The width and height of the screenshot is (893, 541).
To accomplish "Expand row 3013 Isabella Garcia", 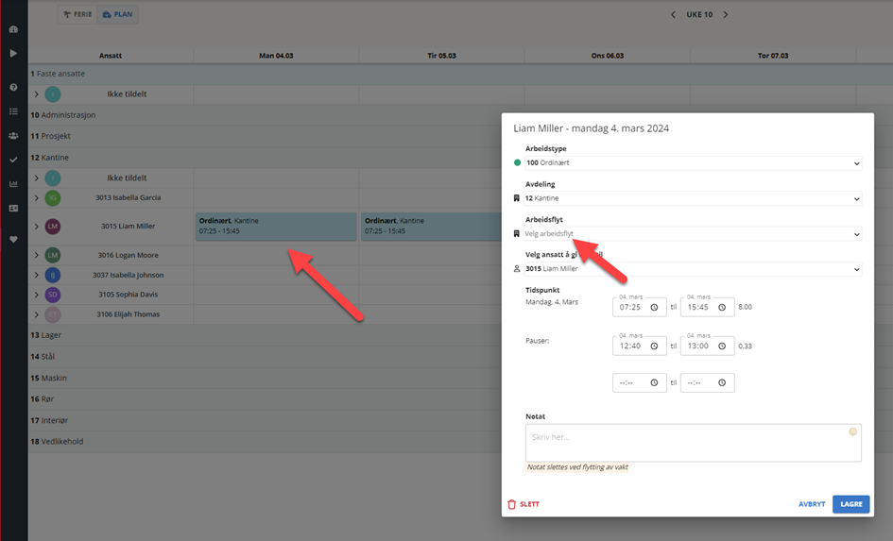I will point(37,198).
